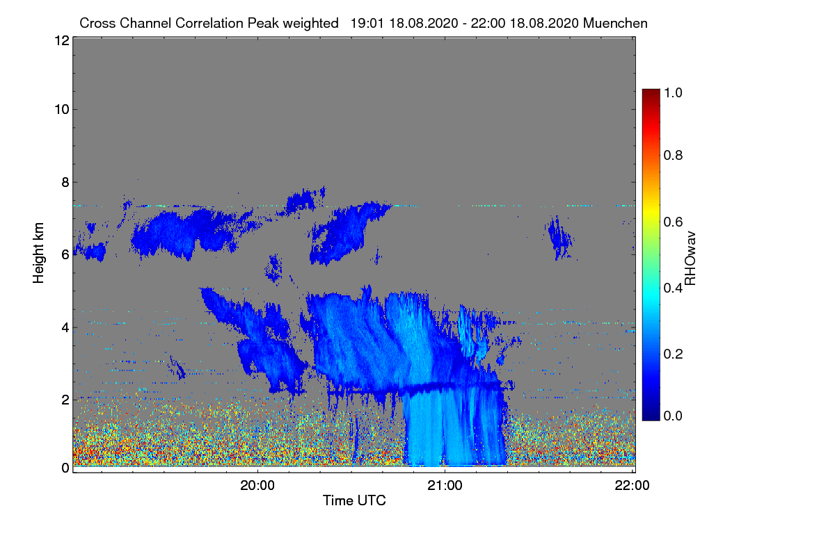The height and width of the screenshot is (556, 835).
Task: Click the height axis label 2
Action: point(64,399)
